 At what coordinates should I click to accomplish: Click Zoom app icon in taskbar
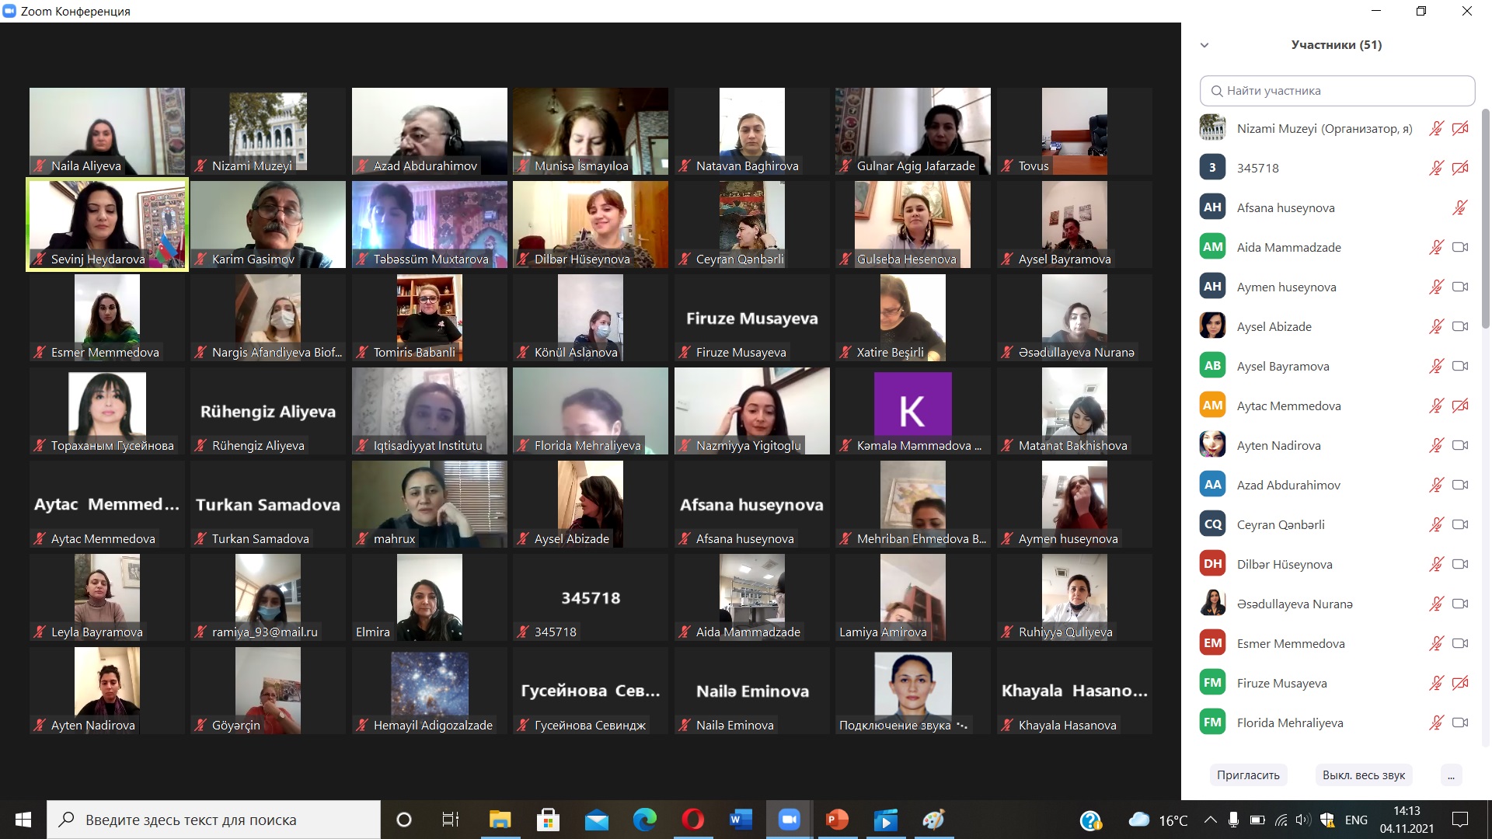[789, 820]
